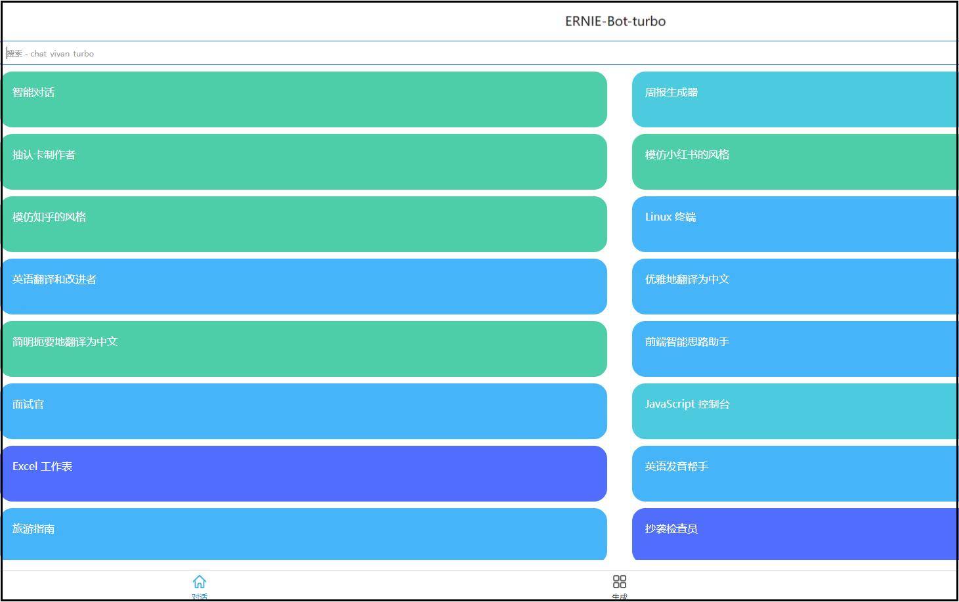The width and height of the screenshot is (959, 602).
Task: Open 英语翻译和改进者 prompt
Action: click(304, 286)
